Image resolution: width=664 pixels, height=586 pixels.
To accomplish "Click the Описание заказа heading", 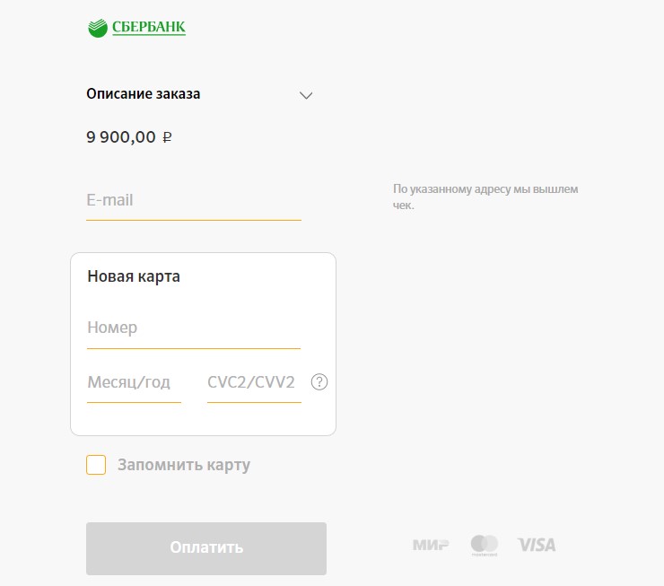I will pyautogui.click(x=144, y=93).
